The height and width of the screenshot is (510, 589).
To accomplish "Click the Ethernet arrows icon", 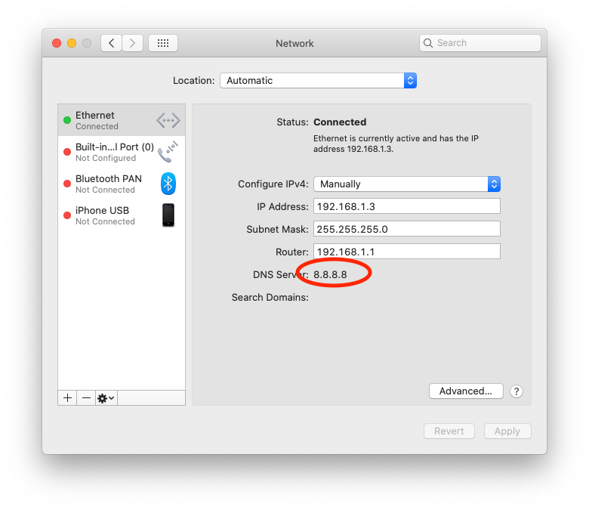I will [x=168, y=120].
